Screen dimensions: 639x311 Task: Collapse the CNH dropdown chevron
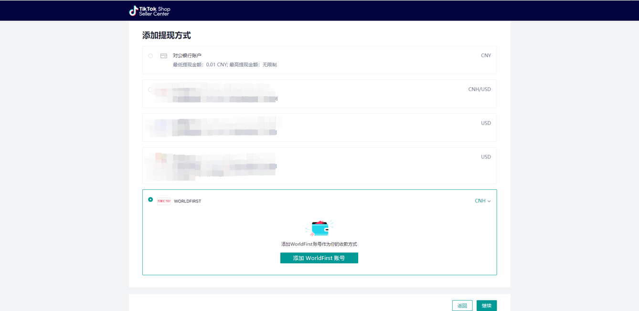[x=489, y=201]
